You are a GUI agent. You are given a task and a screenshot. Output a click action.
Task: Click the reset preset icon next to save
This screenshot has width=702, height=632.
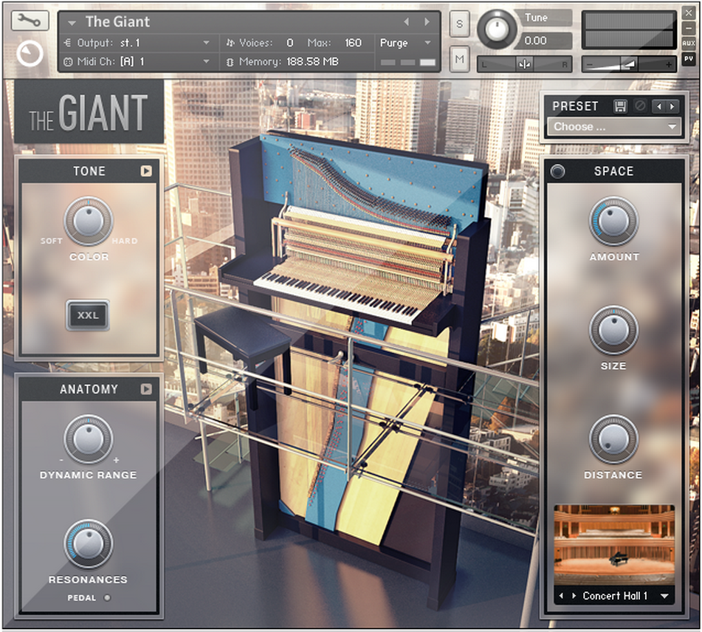[x=639, y=106]
